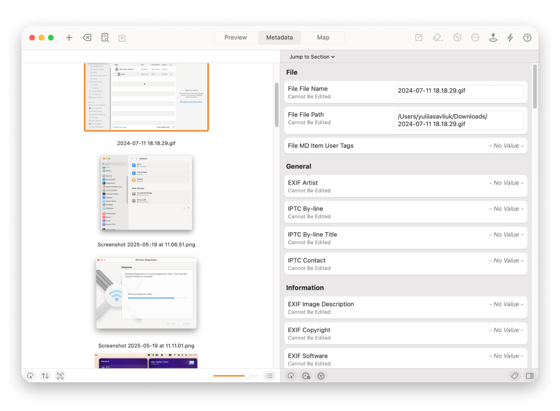Open help with the question mark icon
The image size is (560, 411).
(527, 38)
